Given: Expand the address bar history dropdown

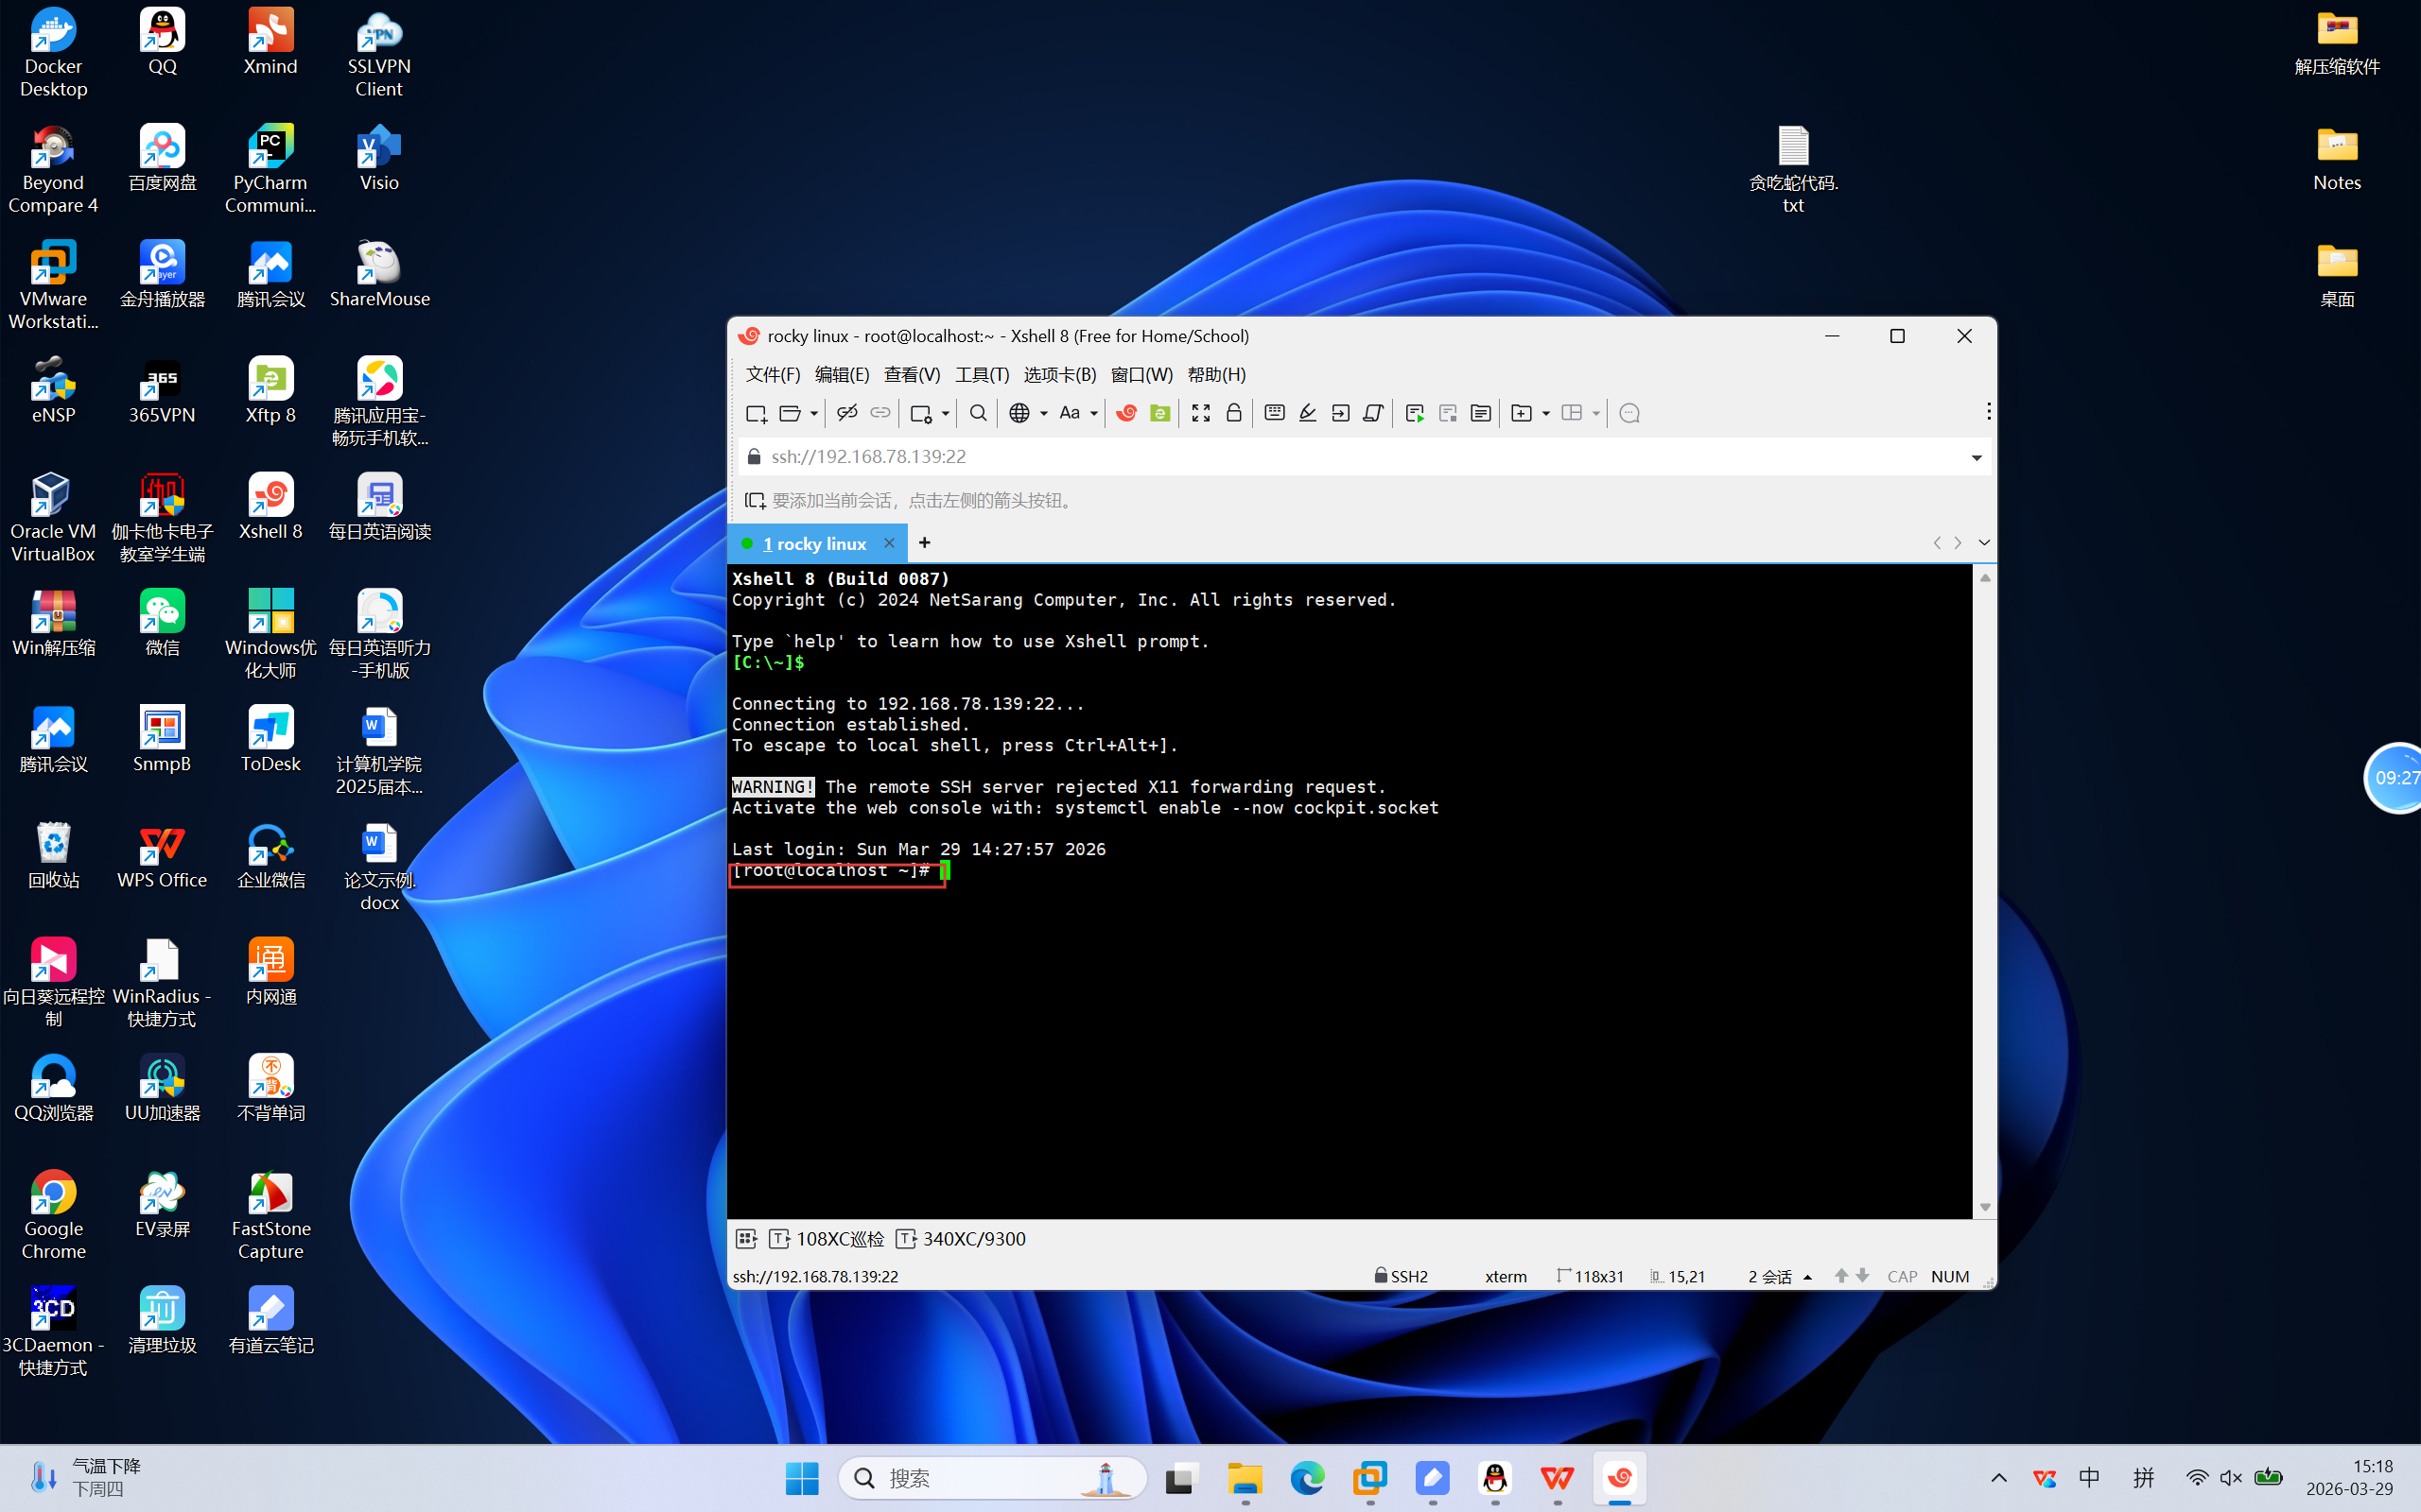Looking at the screenshot, I should (1976, 457).
